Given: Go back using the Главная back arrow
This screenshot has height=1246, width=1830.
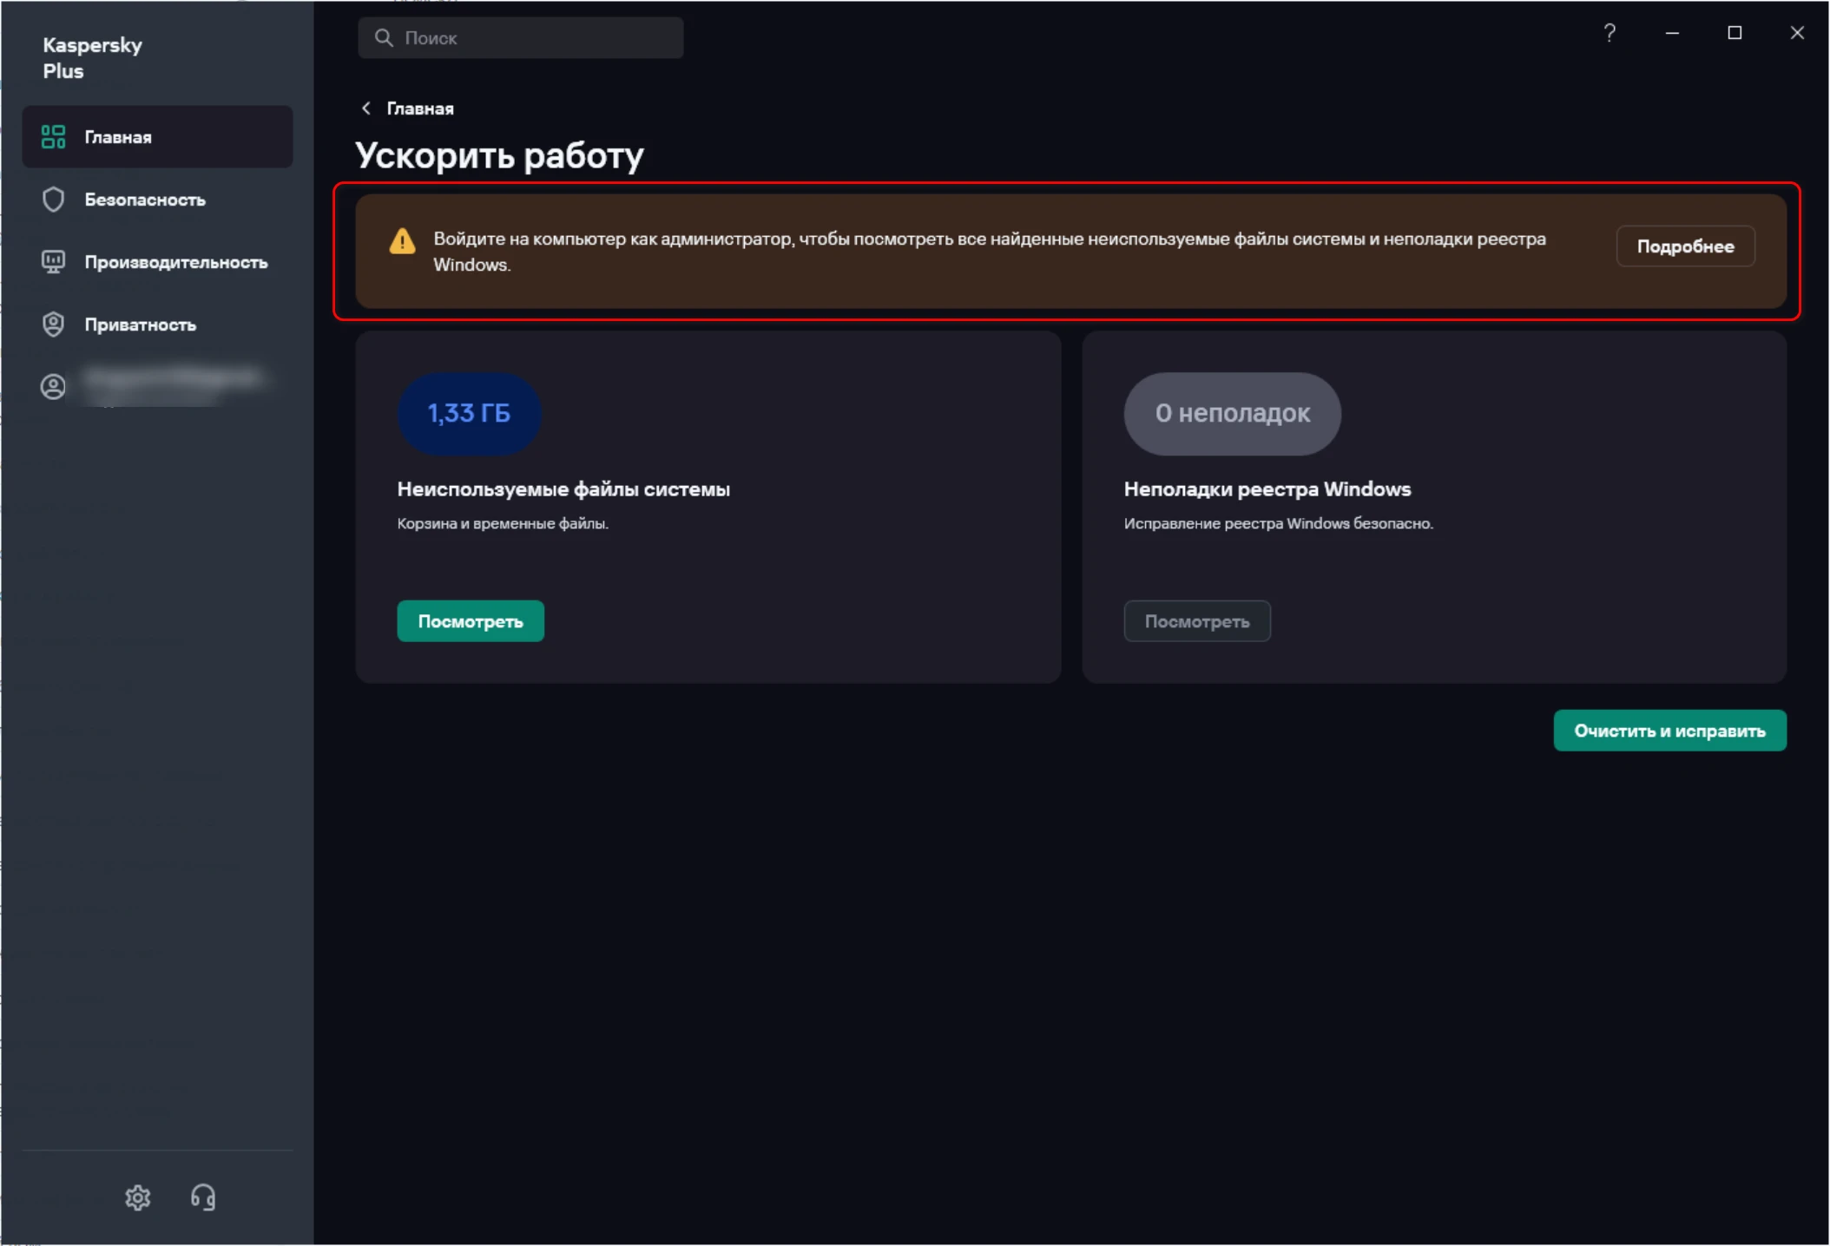Looking at the screenshot, I should (366, 108).
